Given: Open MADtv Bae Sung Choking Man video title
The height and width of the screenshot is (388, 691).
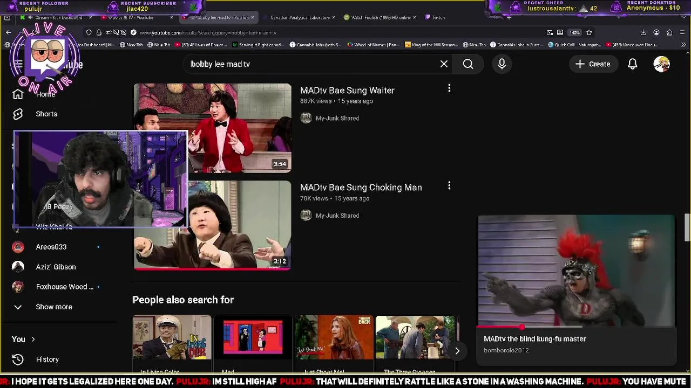Looking at the screenshot, I should [x=361, y=188].
